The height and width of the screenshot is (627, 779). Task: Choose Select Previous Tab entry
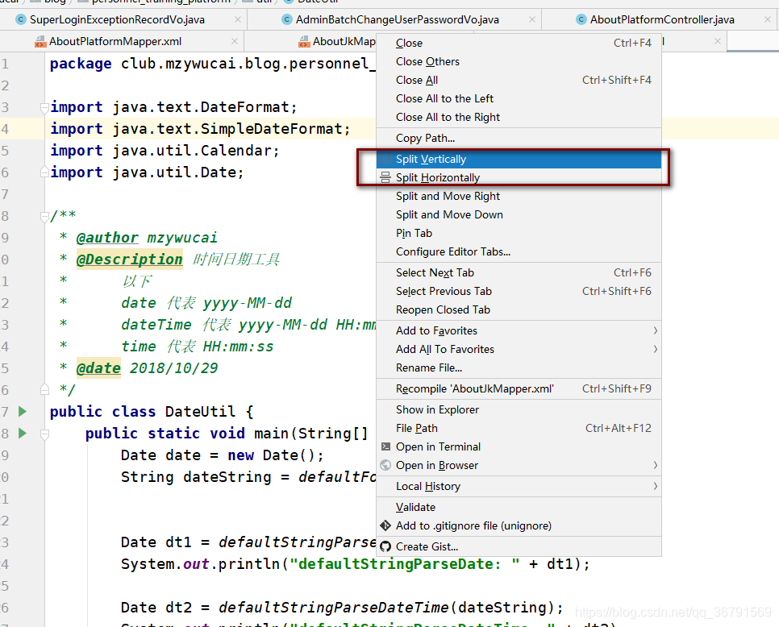click(x=519, y=292)
